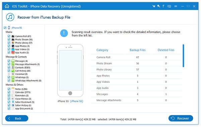
Task: Open the shopping cart purchase icon
Action: pos(154,6)
